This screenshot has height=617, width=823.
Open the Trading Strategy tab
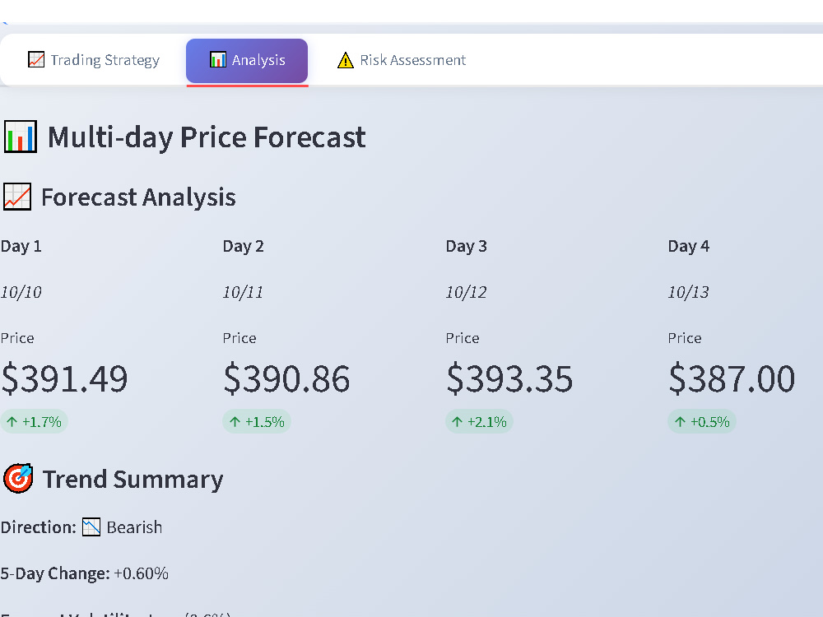point(94,60)
